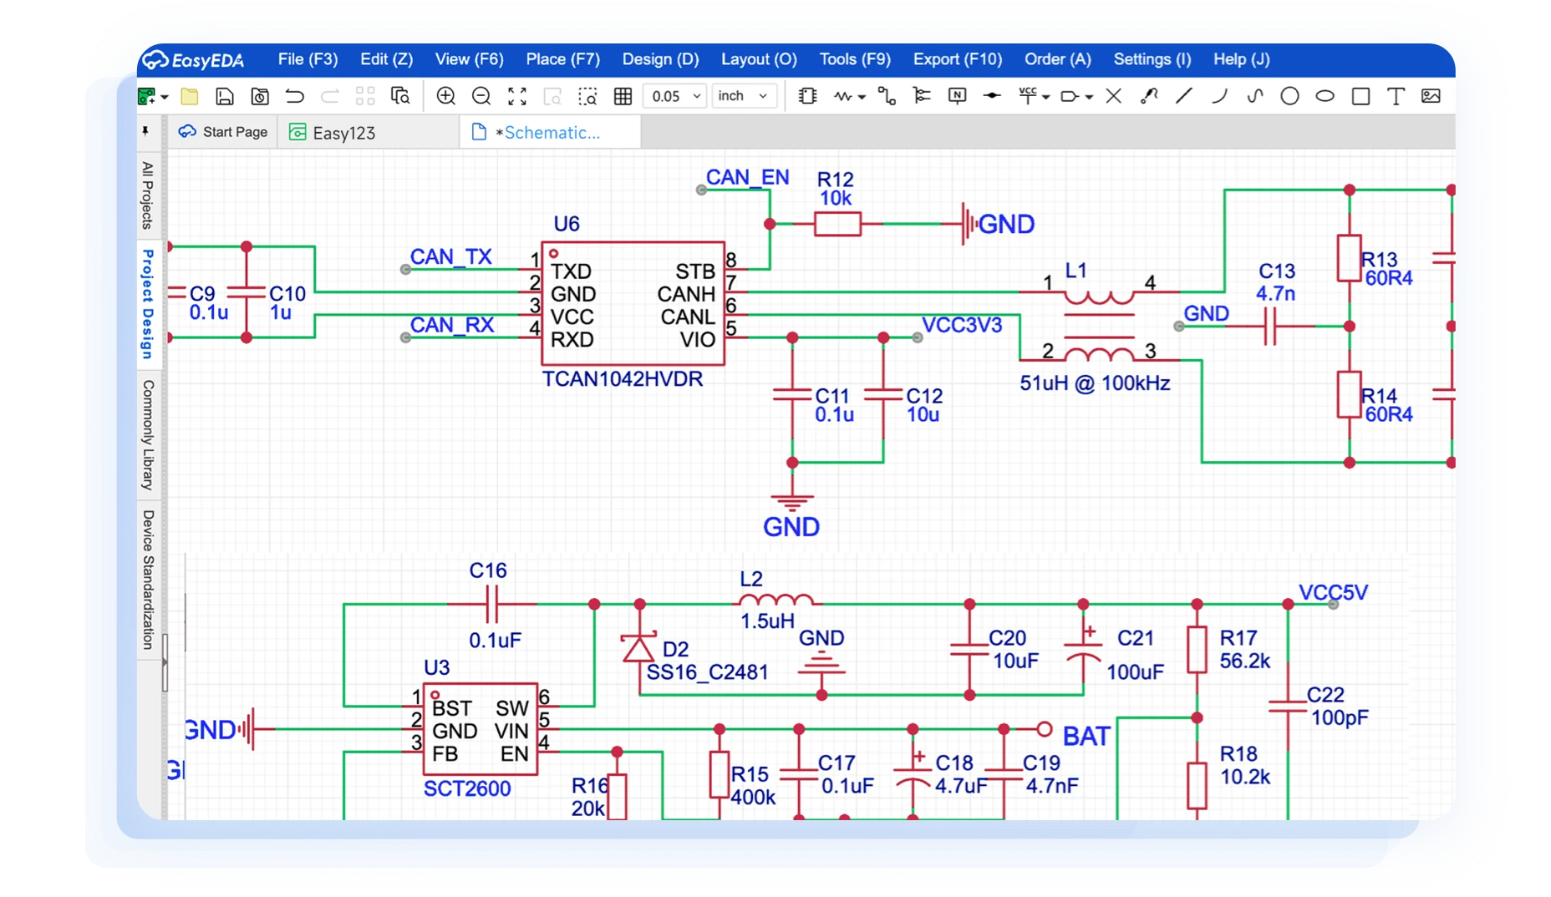Zoom out using the minus magnifier icon
1551x897 pixels.
tap(481, 97)
